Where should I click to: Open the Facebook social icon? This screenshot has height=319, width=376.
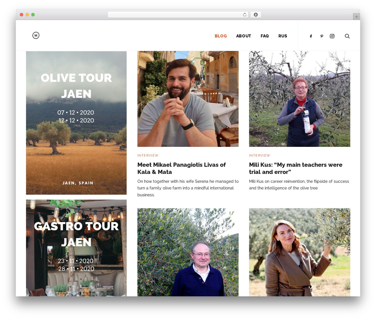pos(311,36)
